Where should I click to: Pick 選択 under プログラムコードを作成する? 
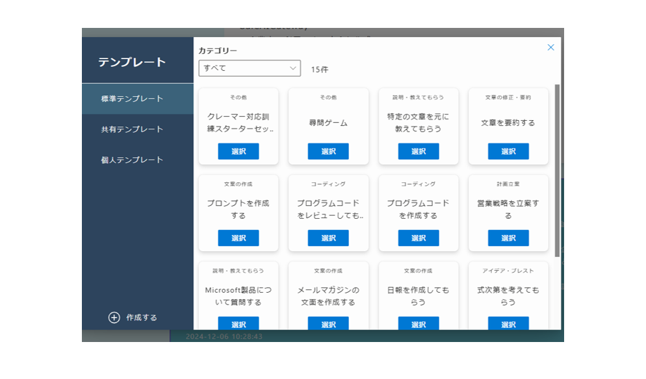coord(418,238)
